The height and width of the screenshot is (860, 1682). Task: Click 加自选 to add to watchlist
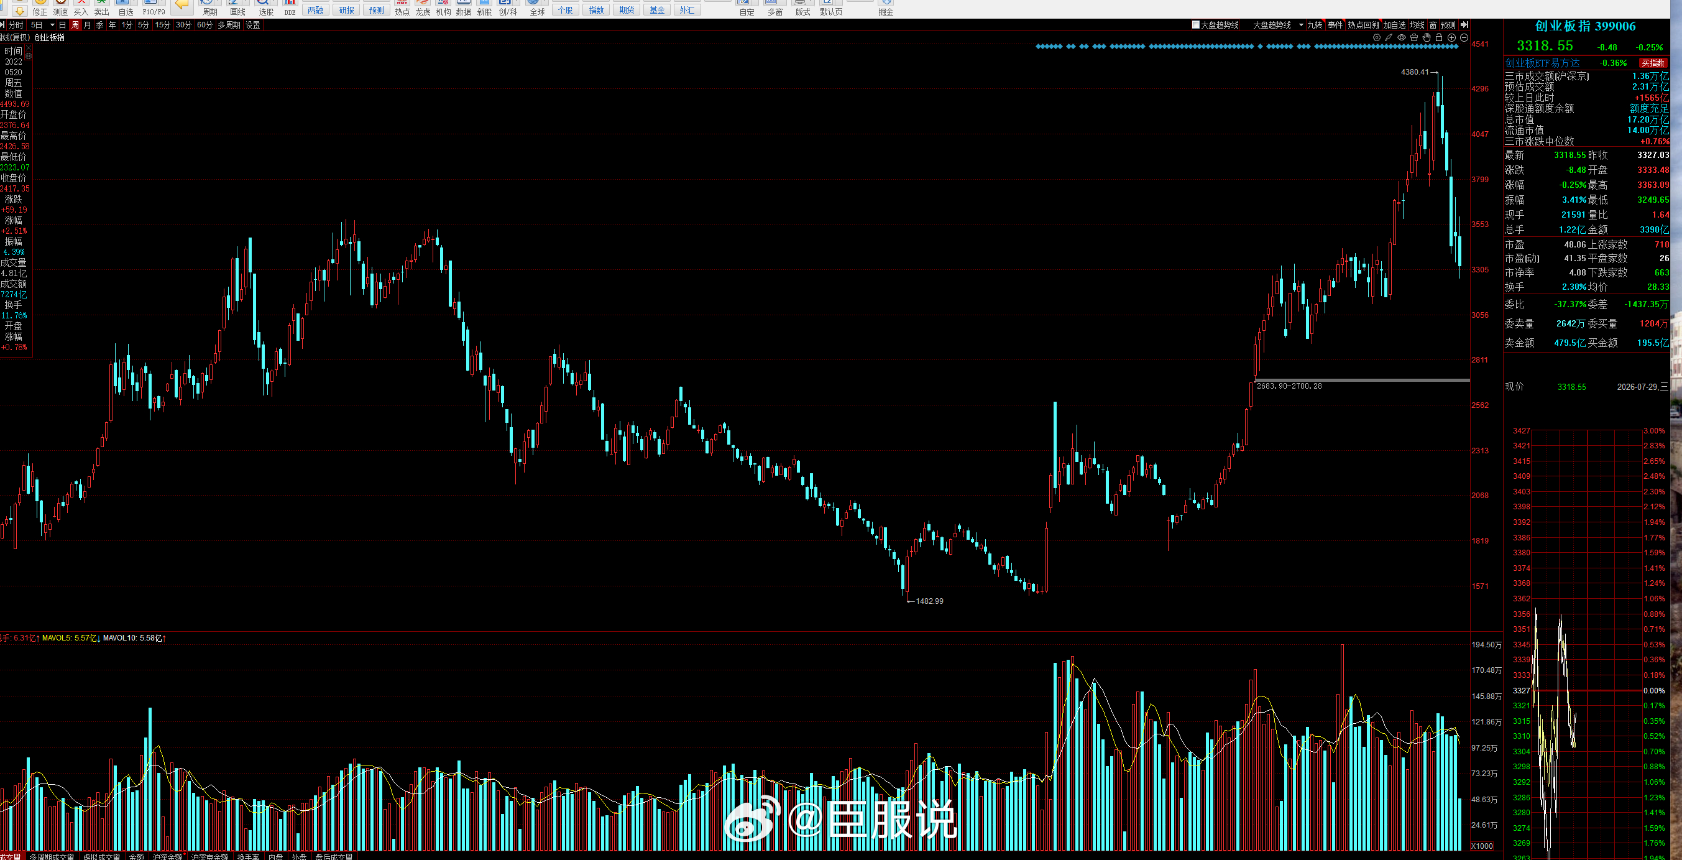pyautogui.click(x=1394, y=25)
